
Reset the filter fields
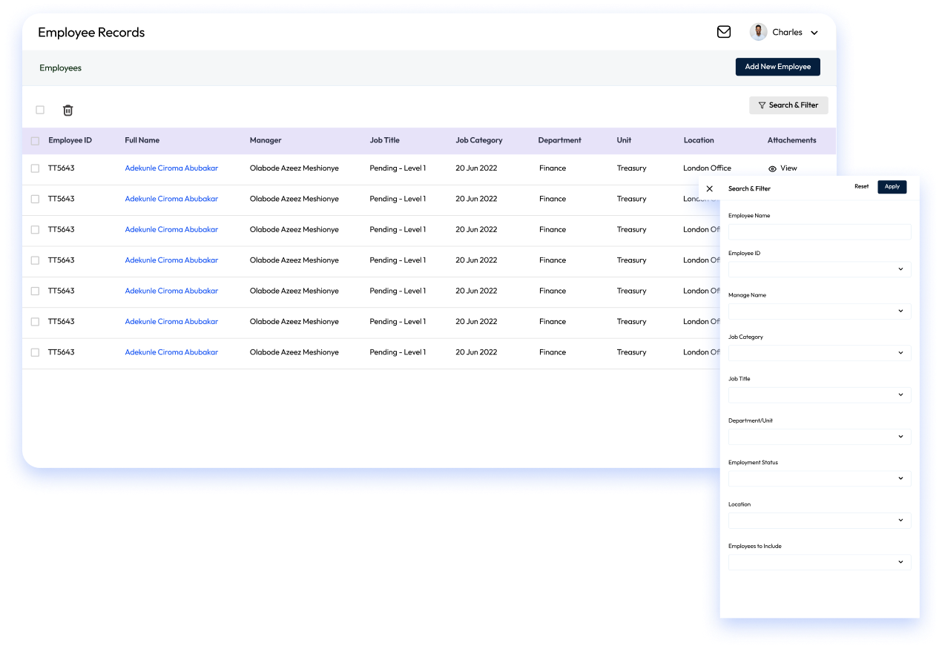tap(861, 187)
